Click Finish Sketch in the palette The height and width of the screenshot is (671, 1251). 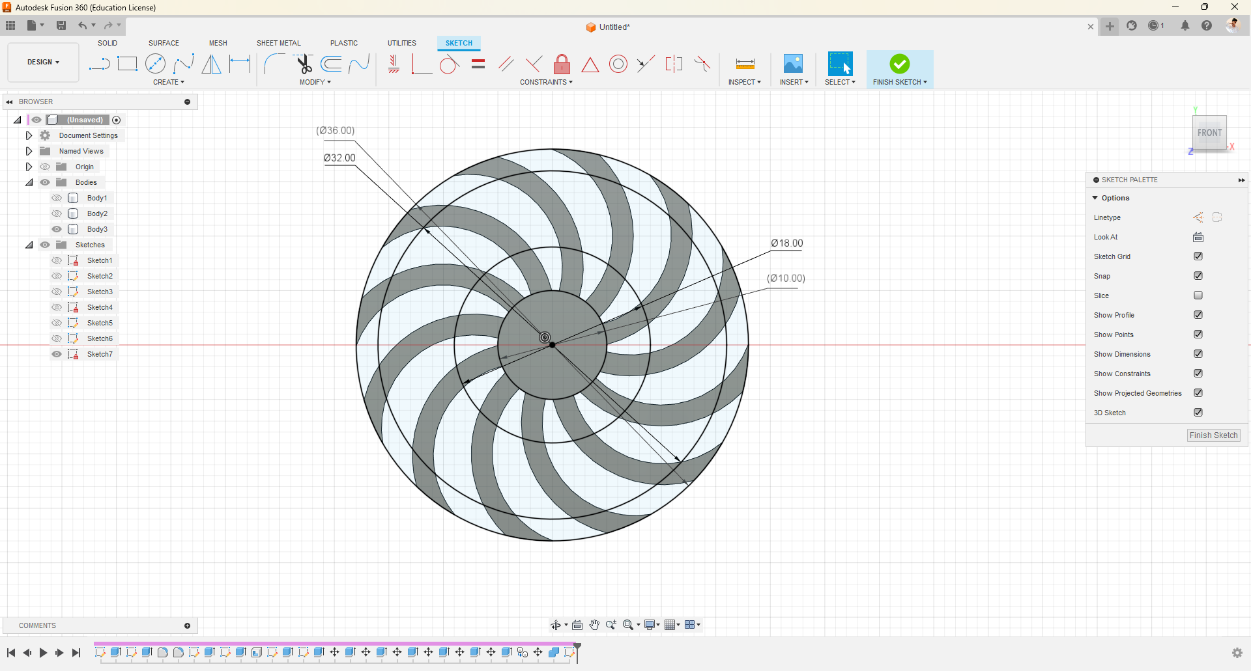pos(1213,435)
